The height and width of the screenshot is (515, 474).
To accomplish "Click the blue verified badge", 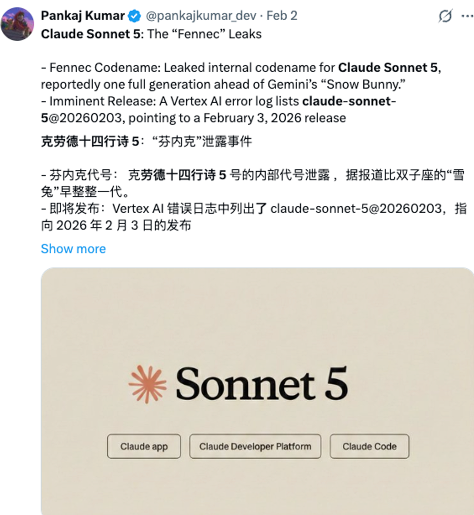I will 134,16.
